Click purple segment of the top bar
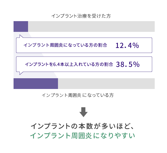The width and height of the screenshot is (167, 153). (21, 26)
